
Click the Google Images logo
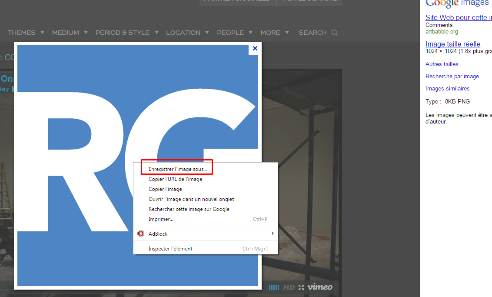tap(457, 3)
